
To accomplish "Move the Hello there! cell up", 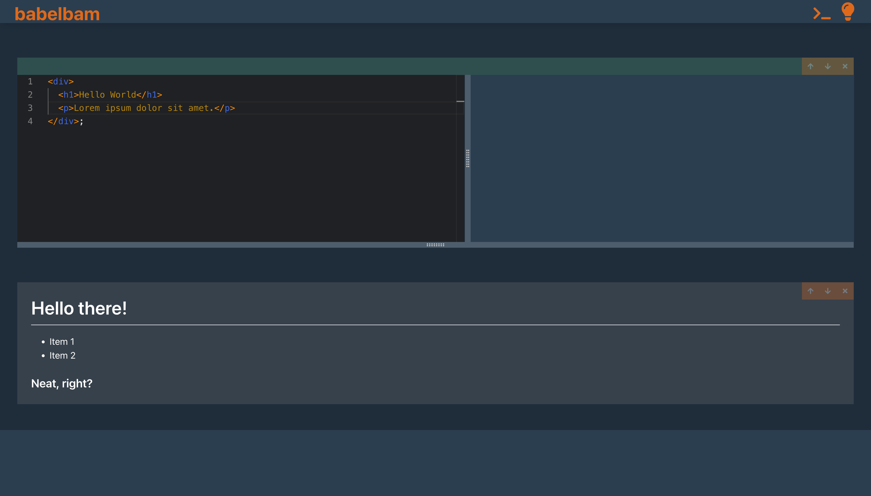I will pos(810,291).
